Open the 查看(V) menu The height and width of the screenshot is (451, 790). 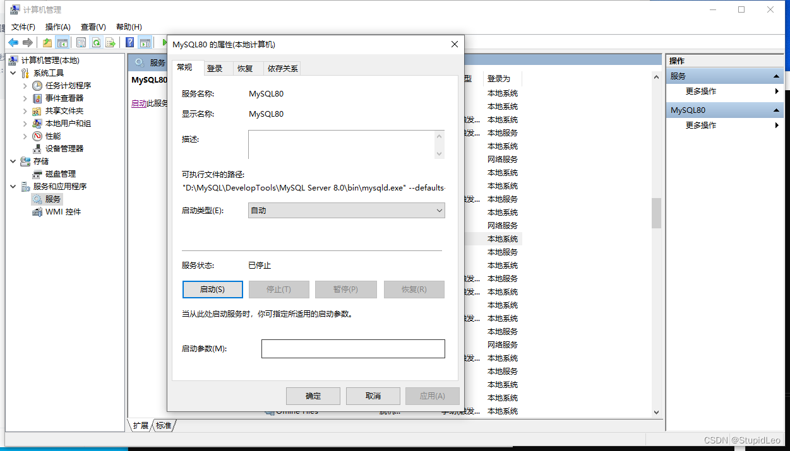(92, 26)
